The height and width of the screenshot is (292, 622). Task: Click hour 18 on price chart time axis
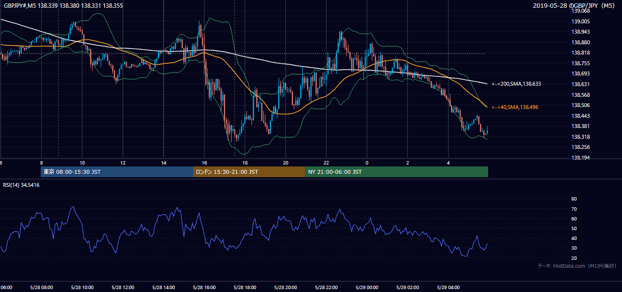[245, 163]
